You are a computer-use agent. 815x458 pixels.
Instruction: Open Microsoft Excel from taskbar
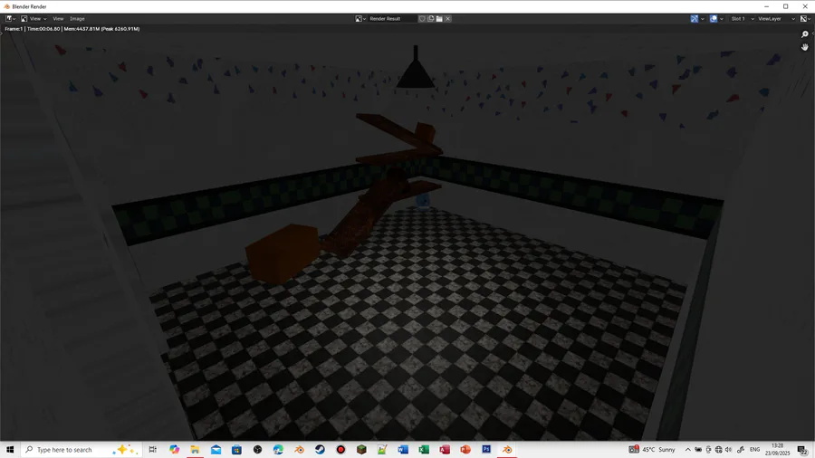pos(424,450)
